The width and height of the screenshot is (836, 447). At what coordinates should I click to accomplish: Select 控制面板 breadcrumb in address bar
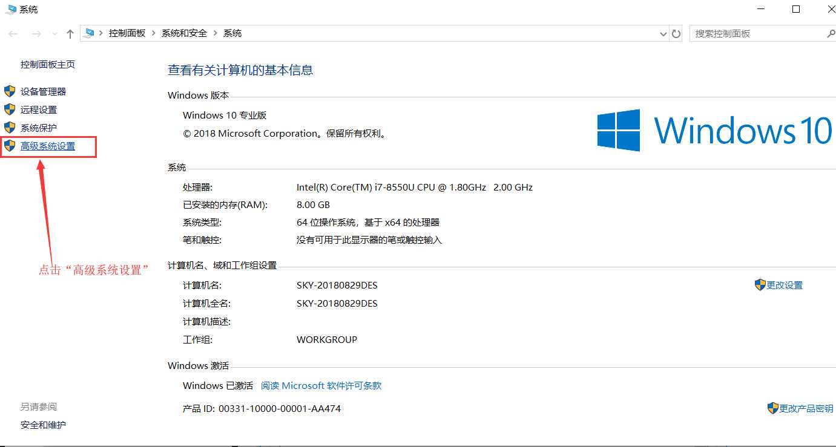tap(127, 33)
